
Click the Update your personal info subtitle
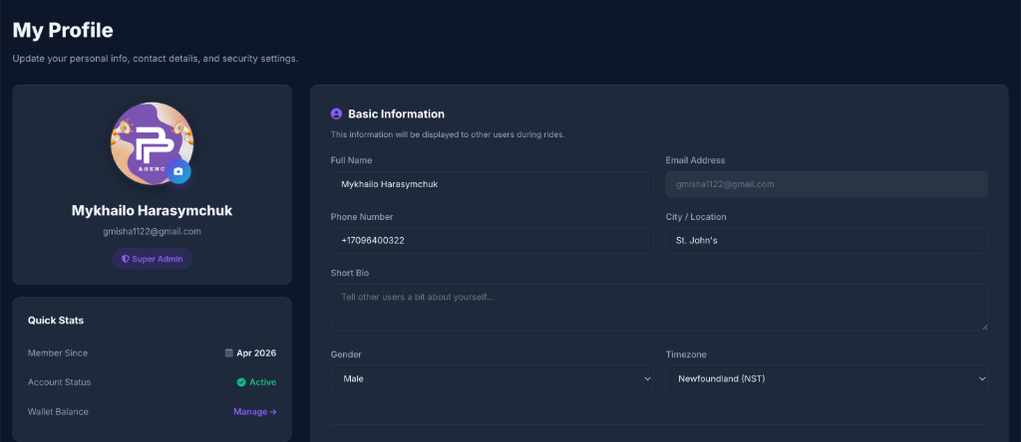[155, 59]
